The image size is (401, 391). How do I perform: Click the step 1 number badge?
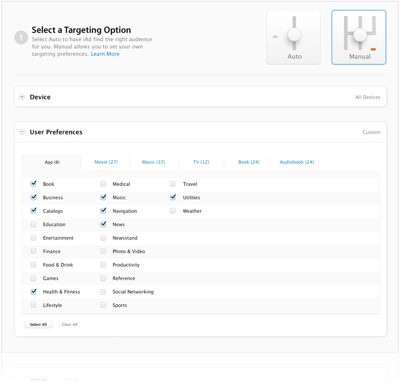point(21,38)
